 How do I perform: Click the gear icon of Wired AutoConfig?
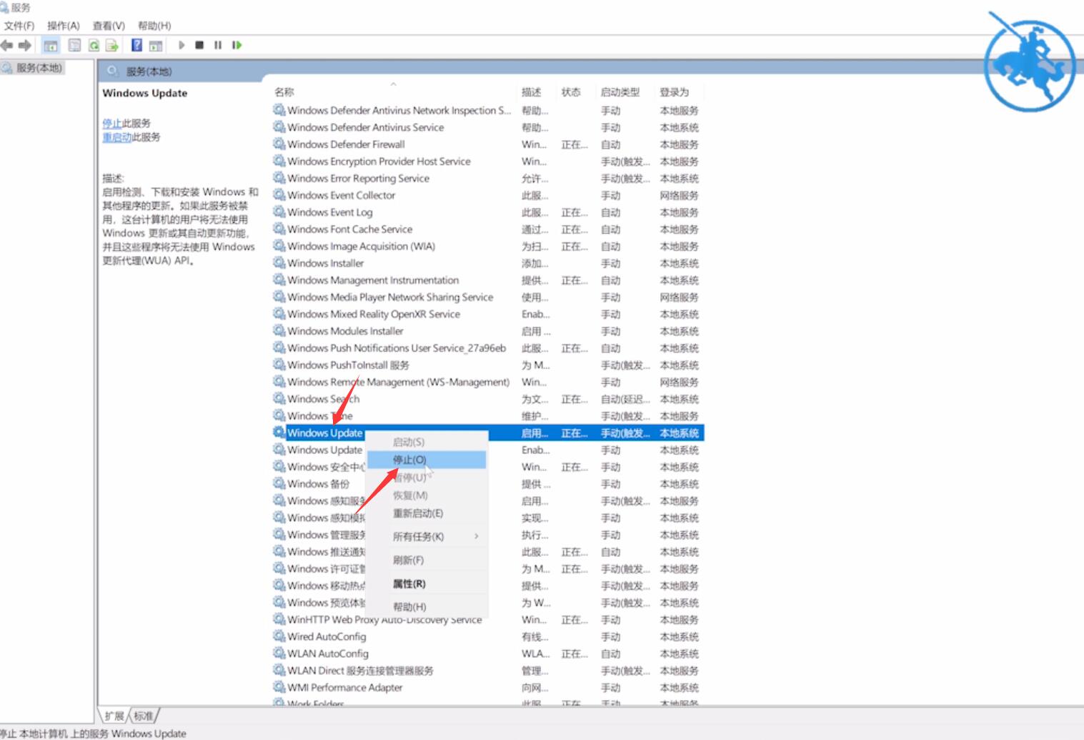279,636
